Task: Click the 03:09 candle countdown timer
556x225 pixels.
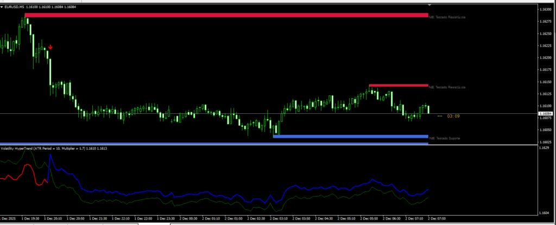Action: click(453, 116)
